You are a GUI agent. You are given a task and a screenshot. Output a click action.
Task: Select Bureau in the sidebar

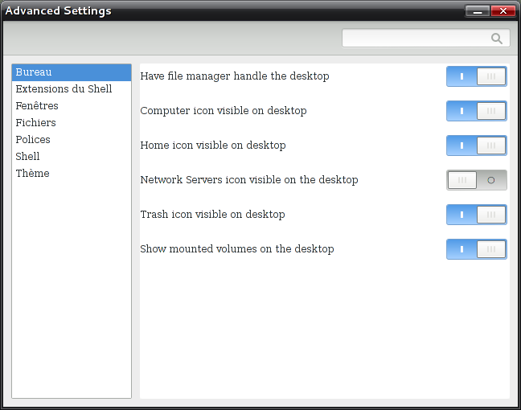[x=34, y=72]
